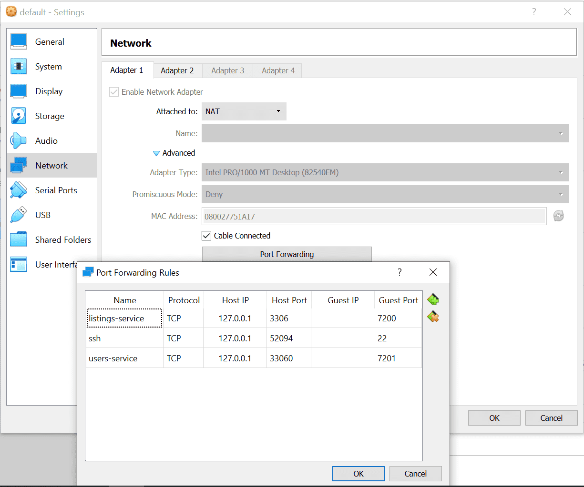Open the System settings page
584x487 pixels.
51,67
